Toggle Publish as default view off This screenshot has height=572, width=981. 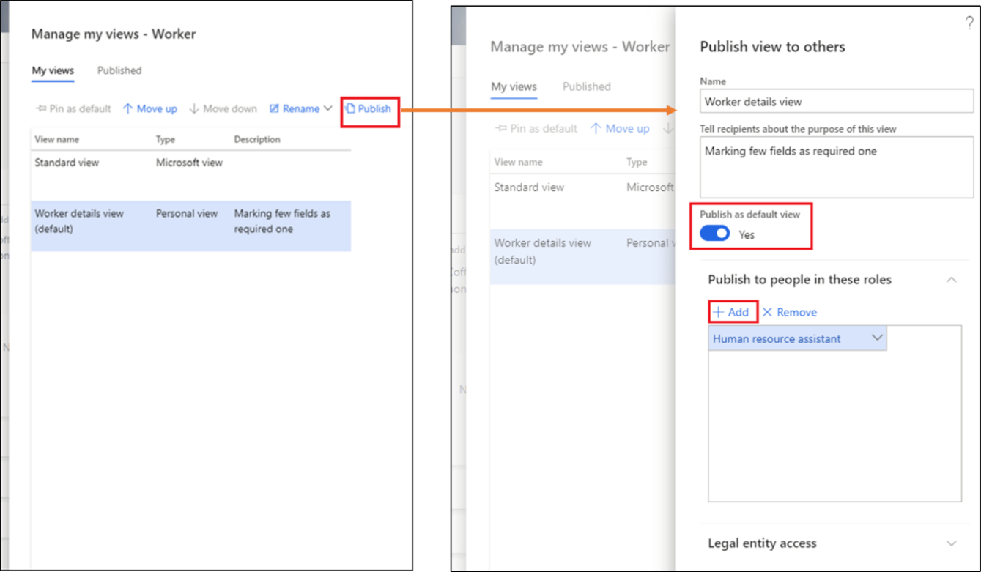[714, 233]
